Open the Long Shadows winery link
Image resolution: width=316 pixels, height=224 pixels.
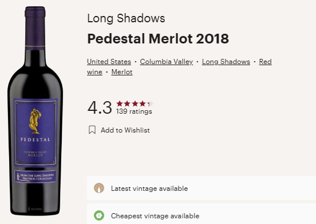coord(226,62)
